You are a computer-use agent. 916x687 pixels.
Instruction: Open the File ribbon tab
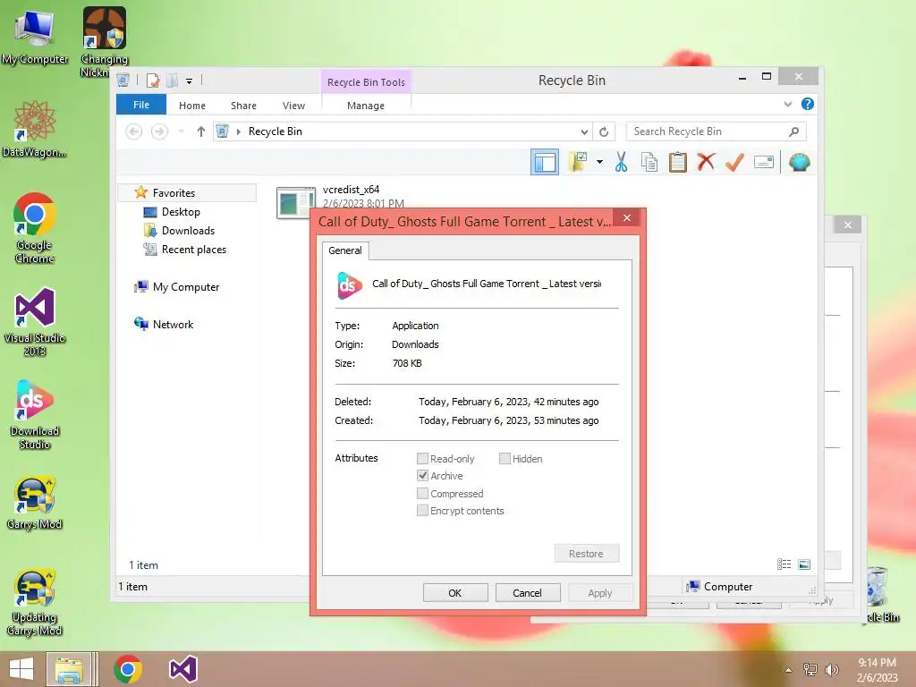(x=141, y=106)
